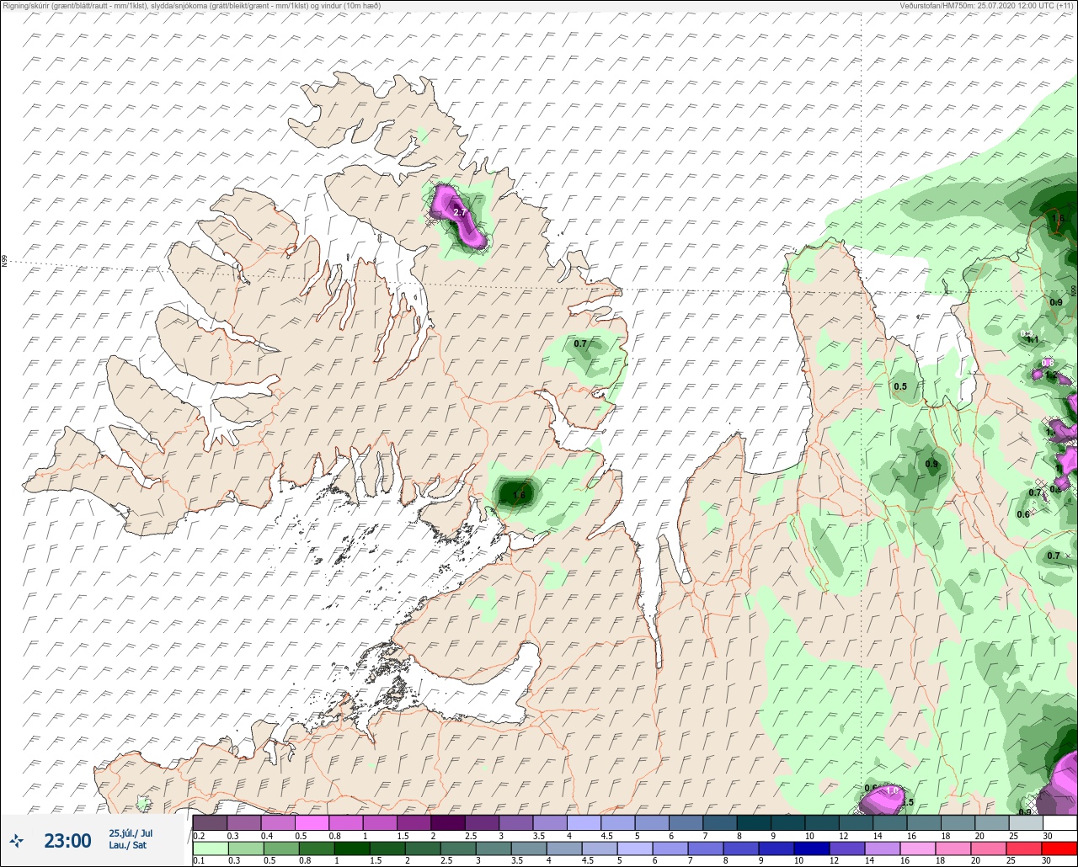
Task: Click the date label 25.júl./ Jul
Action: coord(131,833)
